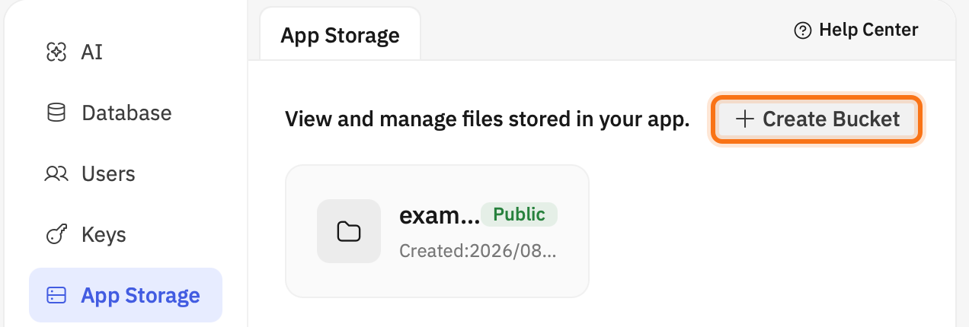This screenshot has height=327, width=969.
Task: Go to the Database section label
Action: (x=126, y=113)
